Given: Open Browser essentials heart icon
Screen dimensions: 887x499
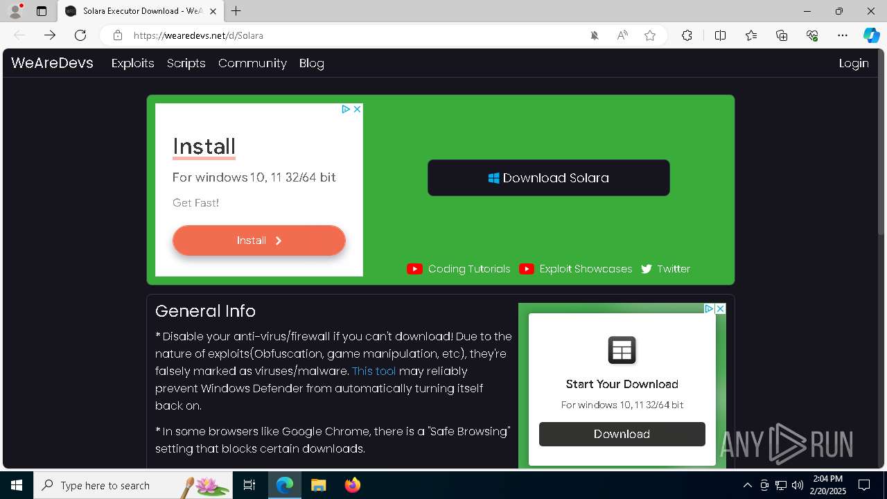Looking at the screenshot, I should [812, 35].
